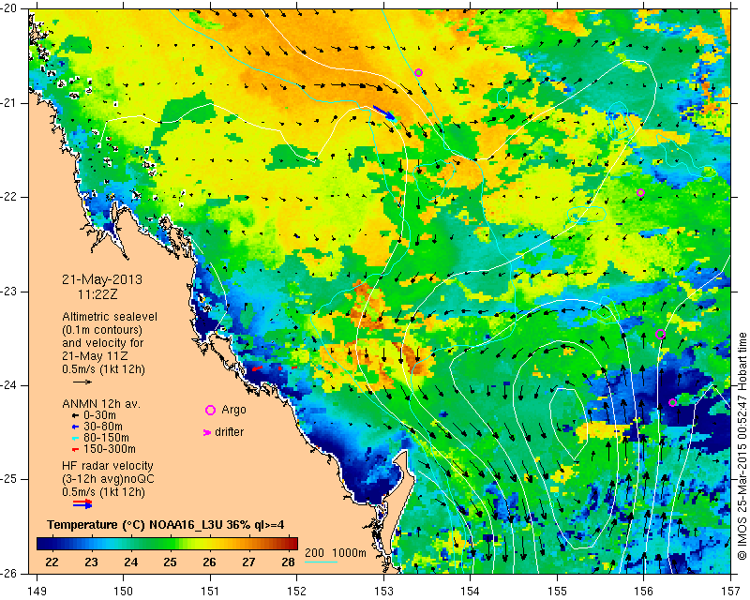Click the red ANMN arrow near the coast
Screen dimensions: 750x600
pos(257,368)
